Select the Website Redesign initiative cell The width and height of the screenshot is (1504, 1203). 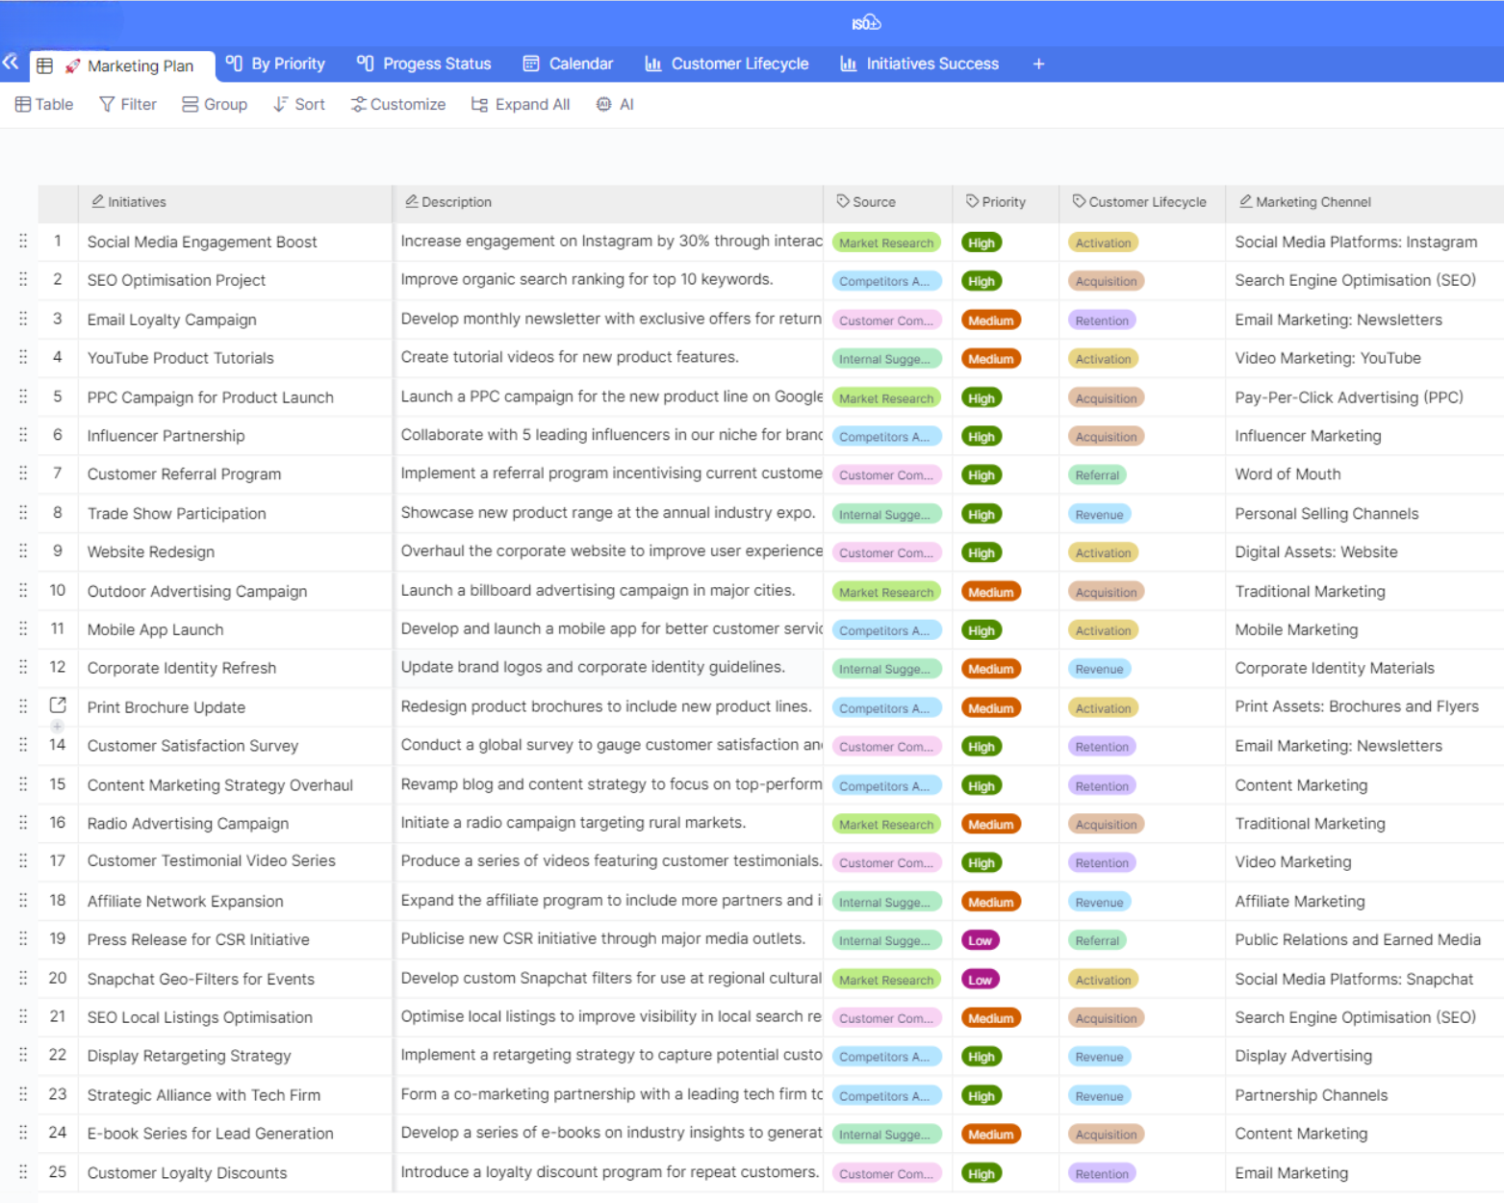click(151, 552)
